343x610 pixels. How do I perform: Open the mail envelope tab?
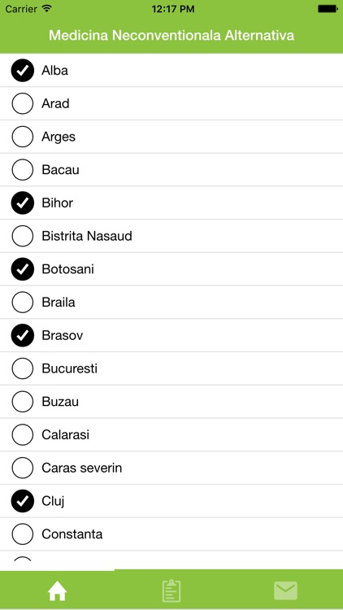click(285, 591)
